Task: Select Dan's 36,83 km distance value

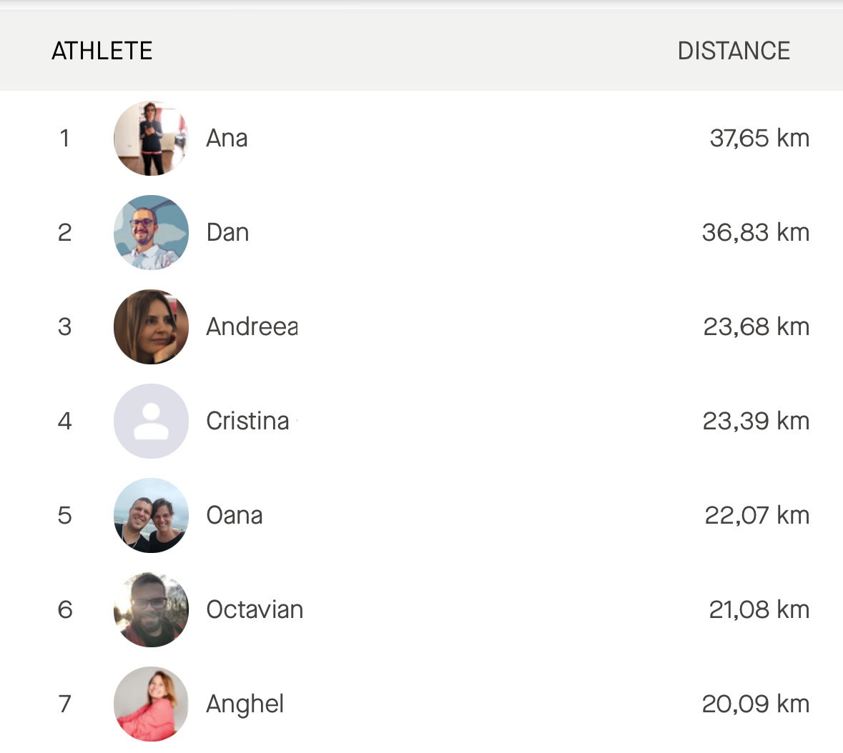Action: 755,233
